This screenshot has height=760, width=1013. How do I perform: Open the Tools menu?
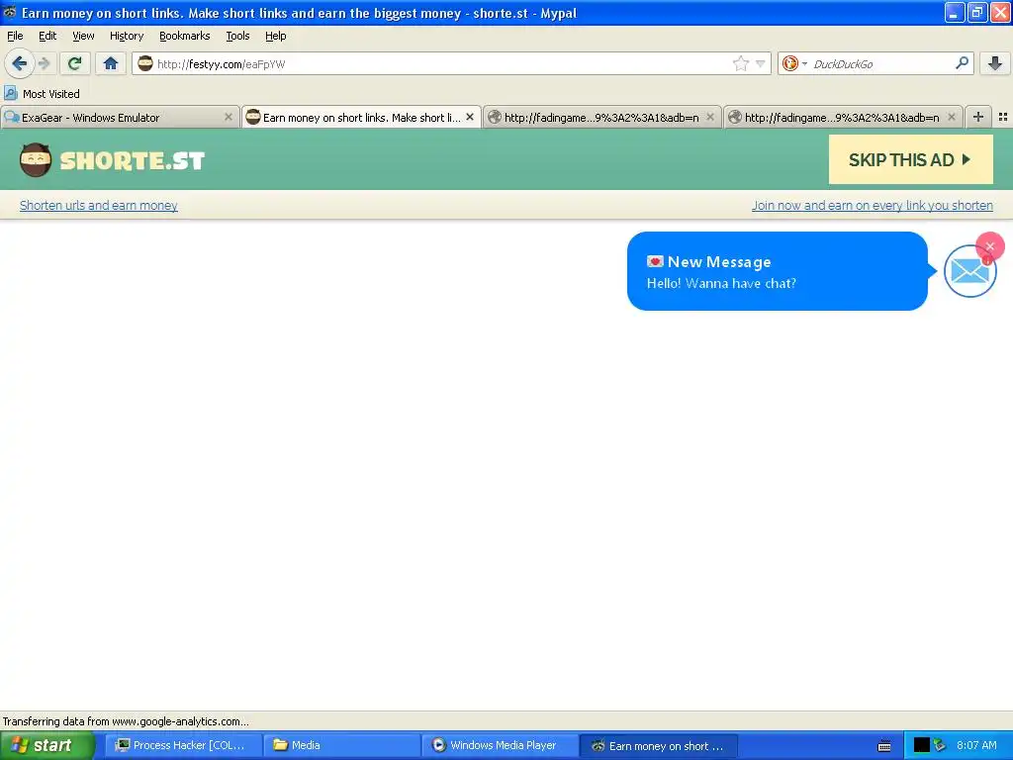(x=237, y=36)
